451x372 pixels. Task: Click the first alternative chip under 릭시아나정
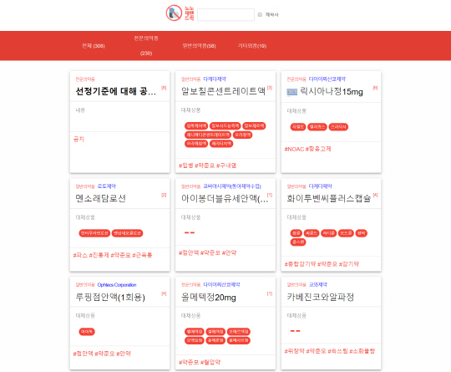[298, 127]
